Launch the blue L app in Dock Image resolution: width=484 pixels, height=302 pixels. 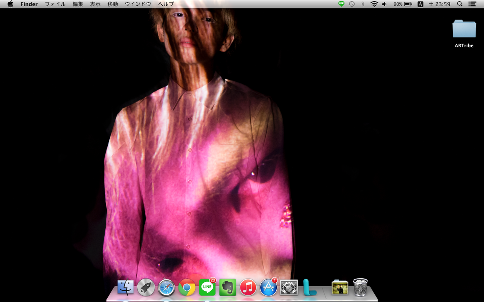(x=310, y=288)
